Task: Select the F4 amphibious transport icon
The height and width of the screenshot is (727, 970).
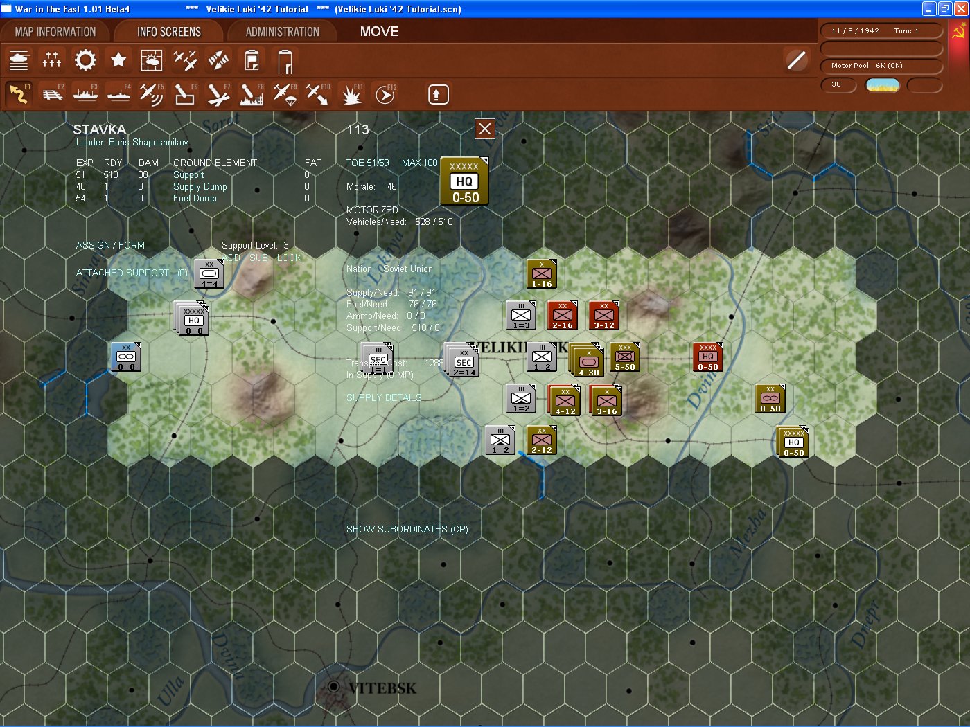Action: pos(118,94)
